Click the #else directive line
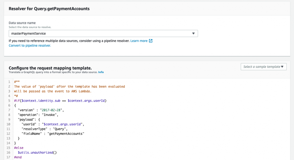 pos(18,148)
